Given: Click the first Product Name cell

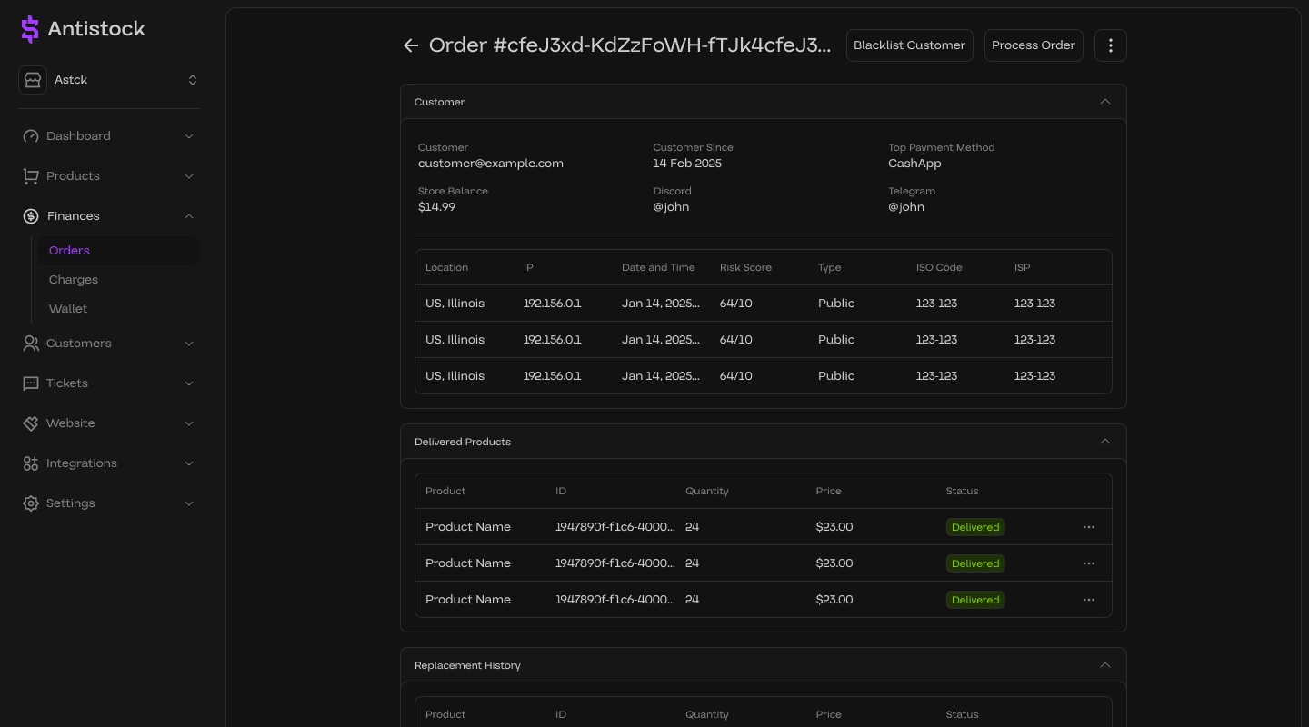Looking at the screenshot, I should coord(468,527).
